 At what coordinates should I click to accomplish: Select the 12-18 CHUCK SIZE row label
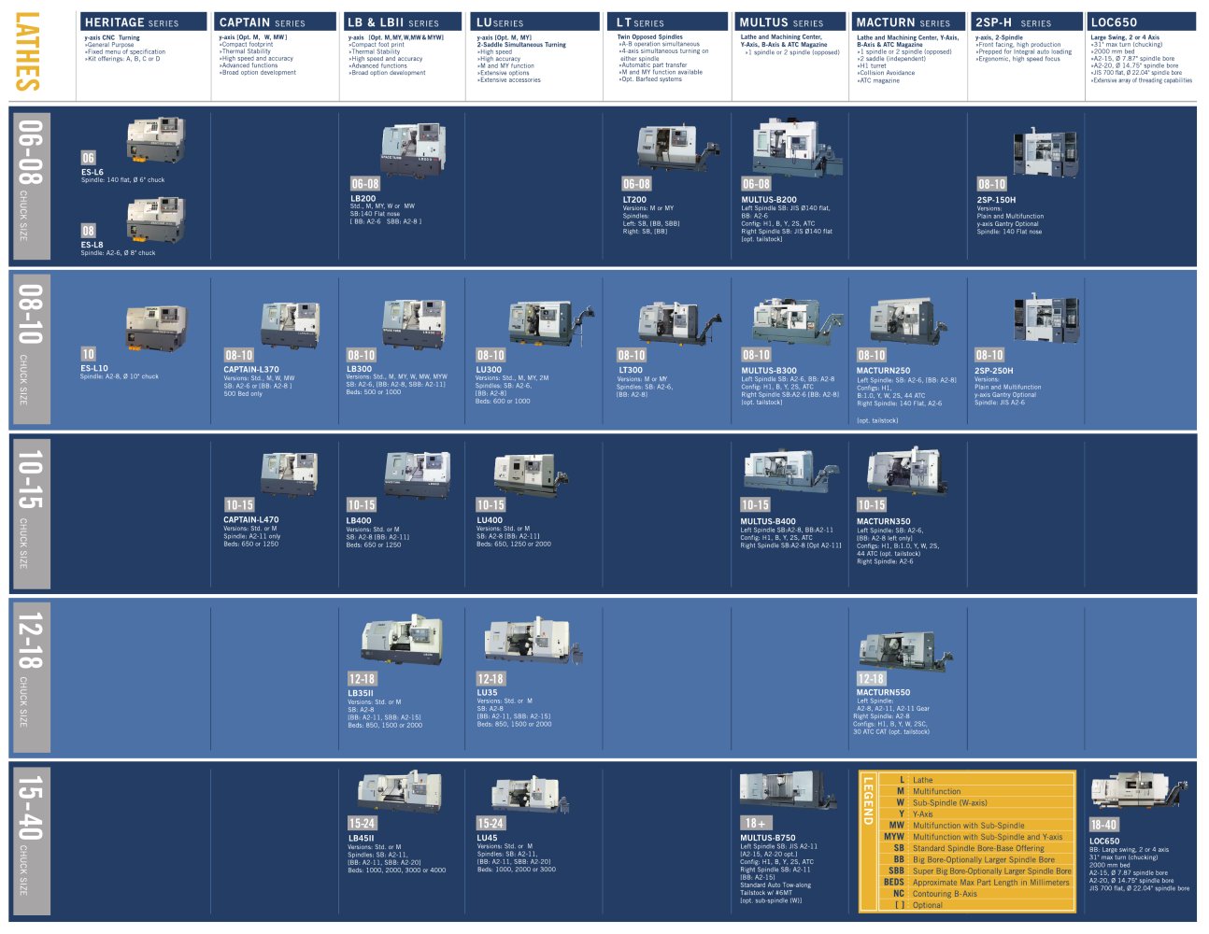[30, 676]
